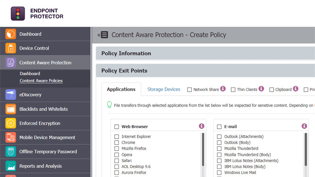315x177 pixels.
Task: Switch to the Applications tab
Action: coord(121,89)
